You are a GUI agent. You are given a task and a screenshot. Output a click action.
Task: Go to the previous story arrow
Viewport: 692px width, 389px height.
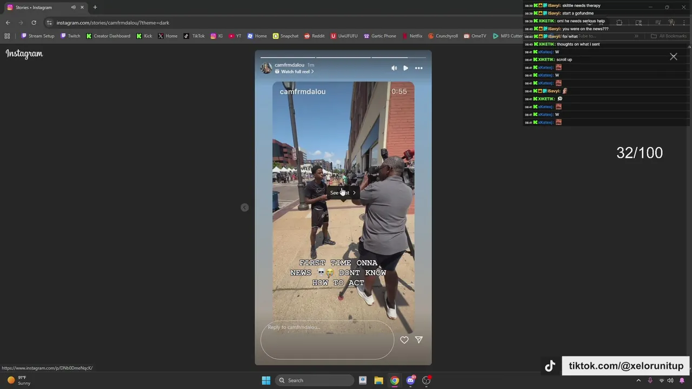pos(244,207)
